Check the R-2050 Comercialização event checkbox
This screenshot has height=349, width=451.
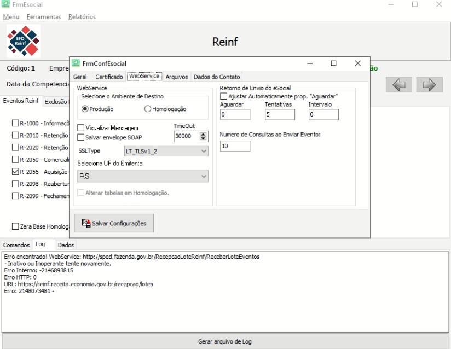[x=15, y=160]
